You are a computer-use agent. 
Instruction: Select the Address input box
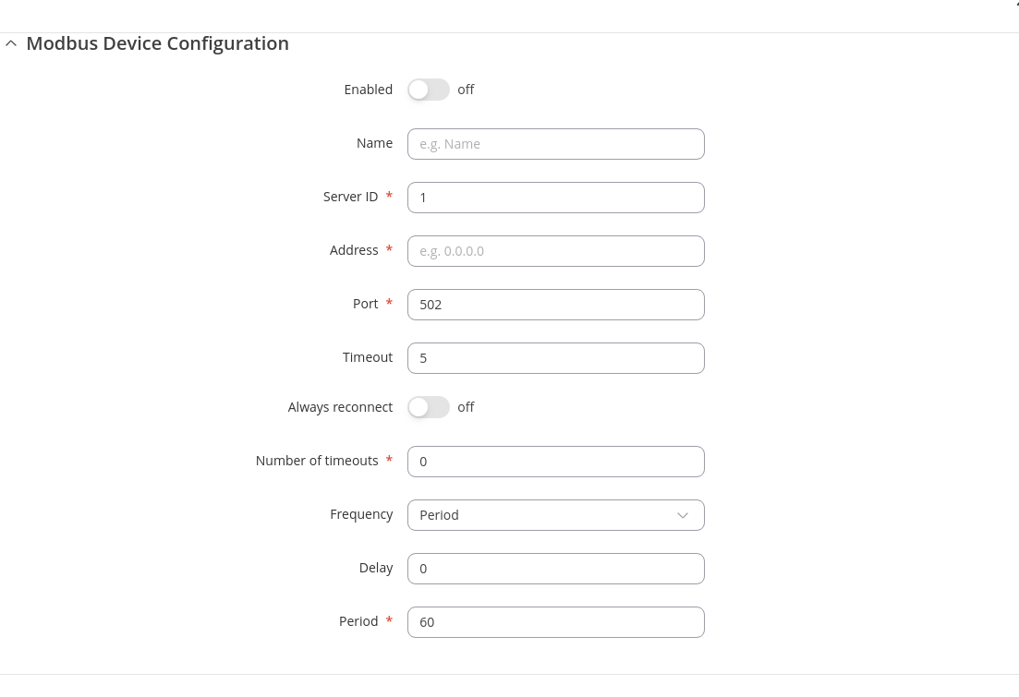(555, 251)
